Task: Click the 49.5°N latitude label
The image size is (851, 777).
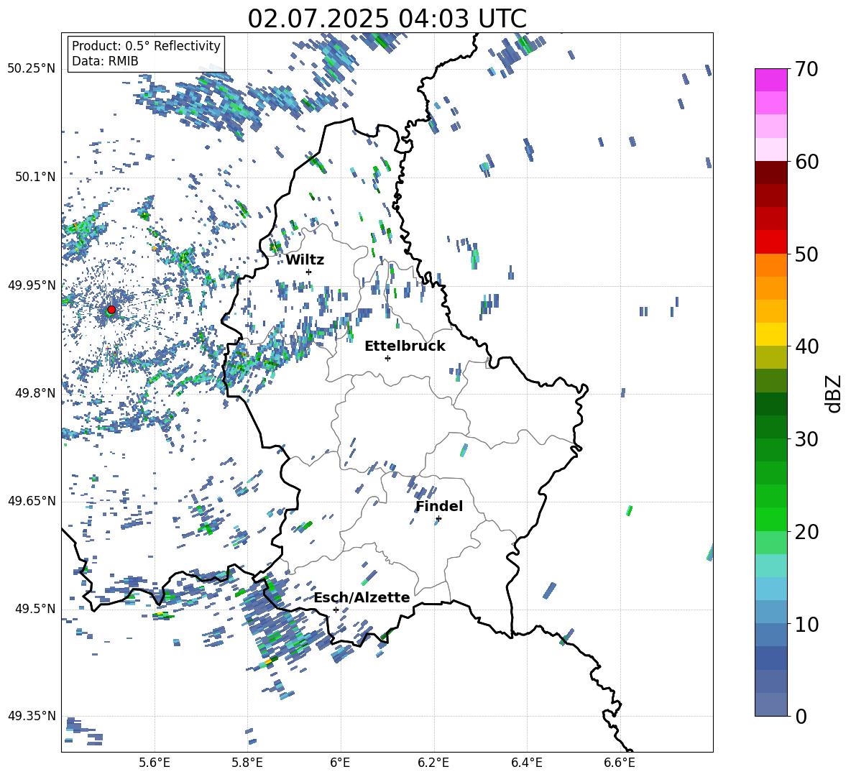Action: pyautogui.click(x=34, y=609)
